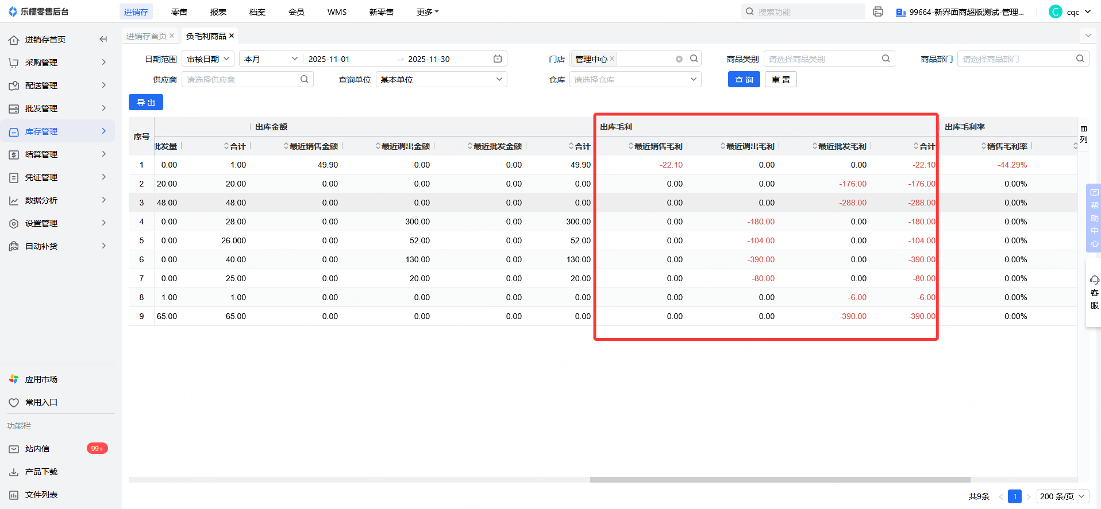Open the 审核日期 date type dropdown
The image size is (1101, 509).
[x=208, y=59]
